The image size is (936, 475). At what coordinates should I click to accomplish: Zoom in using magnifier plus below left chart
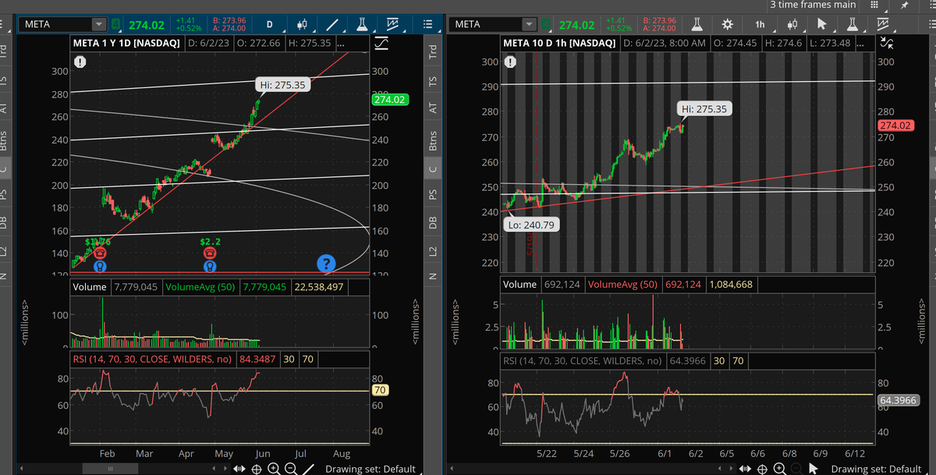pyautogui.click(x=273, y=469)
